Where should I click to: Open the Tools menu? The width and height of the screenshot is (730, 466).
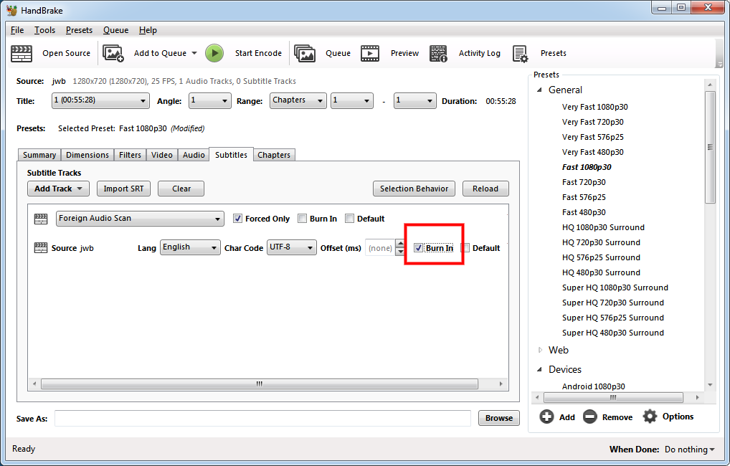click(44, 30)
